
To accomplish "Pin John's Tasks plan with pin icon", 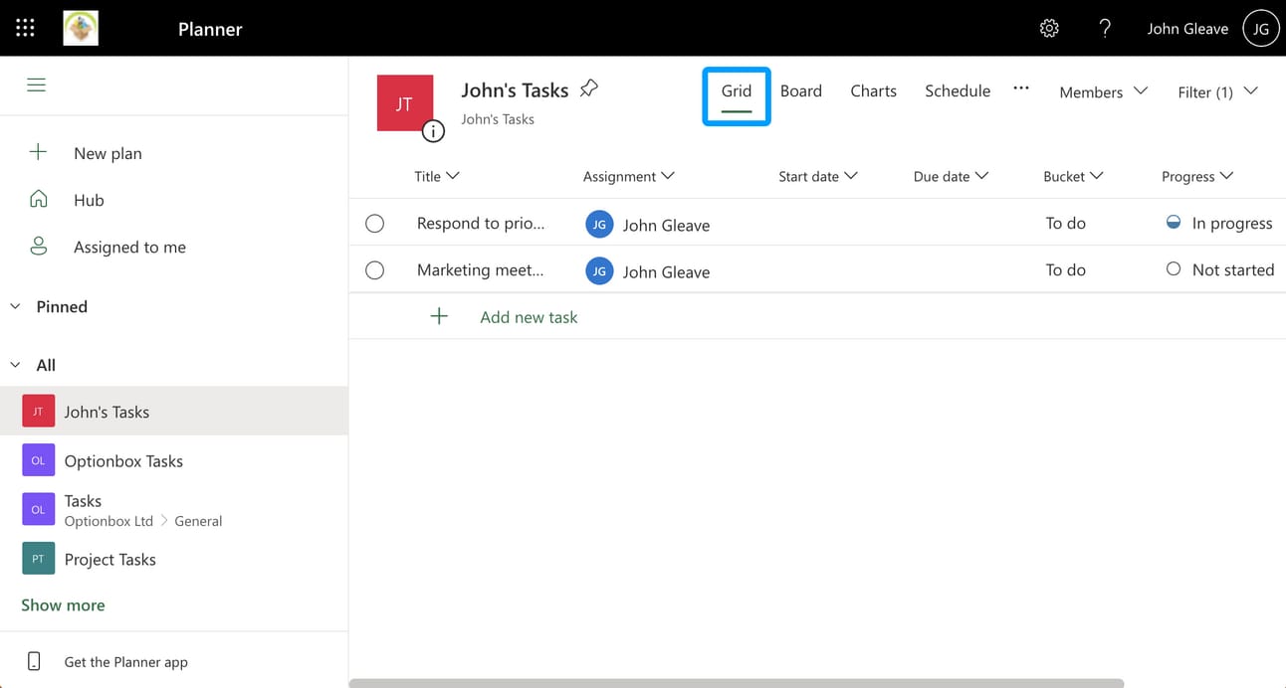I will coord(589,89).
